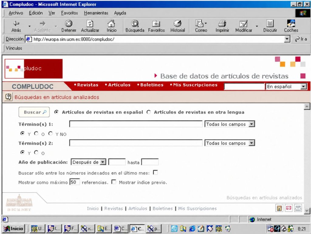Viewport: 311px width, 234px height.
Task: Click the Word document taskbar button
Action: [121, 229]
